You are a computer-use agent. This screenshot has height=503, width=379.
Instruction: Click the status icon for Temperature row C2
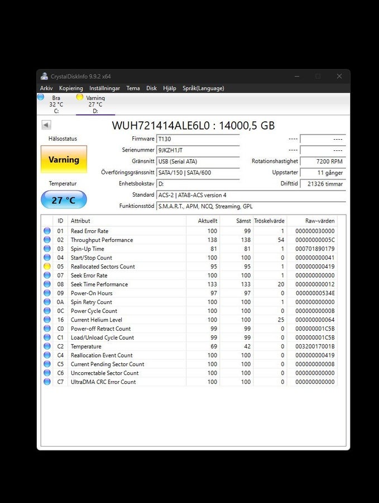(x=47, y=346)
